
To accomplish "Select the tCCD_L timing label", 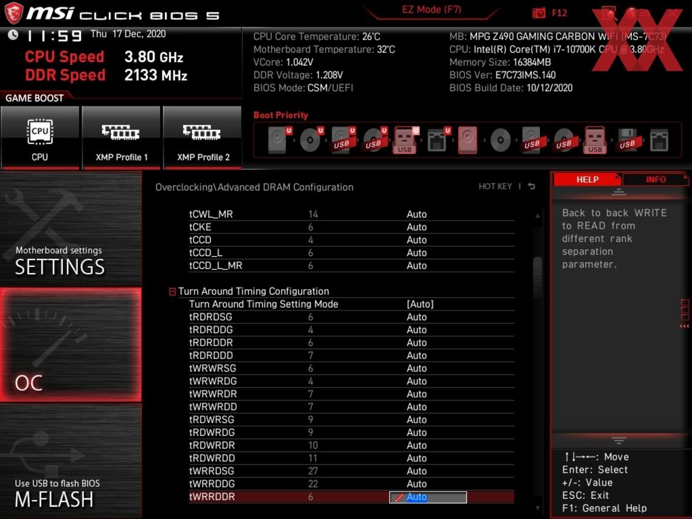I will 206,253.
